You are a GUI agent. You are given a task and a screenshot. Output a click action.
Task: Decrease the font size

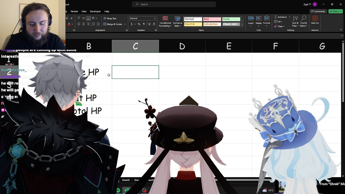click(71, 18)
